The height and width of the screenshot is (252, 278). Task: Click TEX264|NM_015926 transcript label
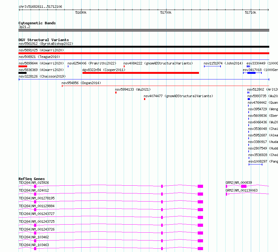point(34,183)
